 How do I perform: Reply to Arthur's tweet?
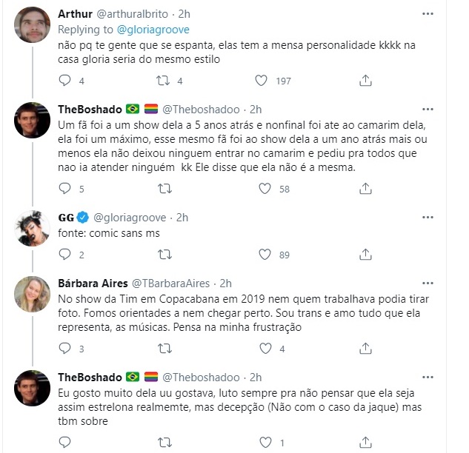64,80
